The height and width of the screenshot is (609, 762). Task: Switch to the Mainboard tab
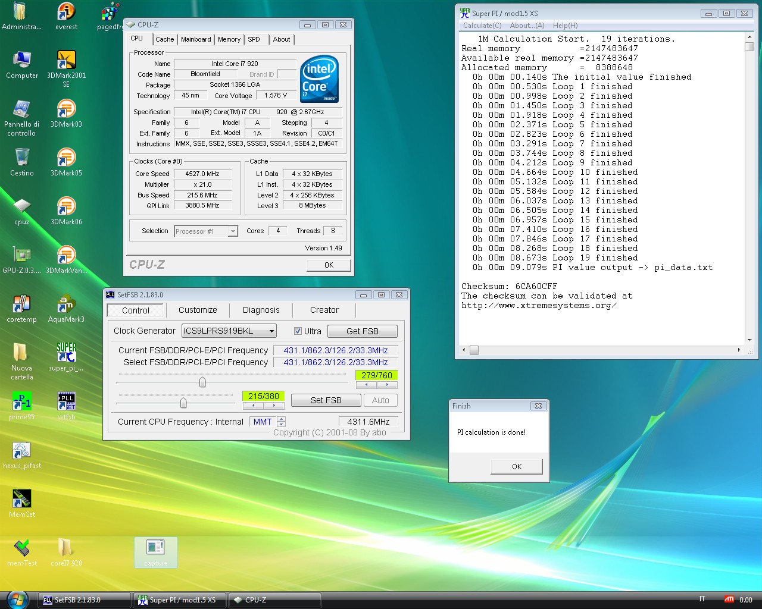[x=196, y=39]
